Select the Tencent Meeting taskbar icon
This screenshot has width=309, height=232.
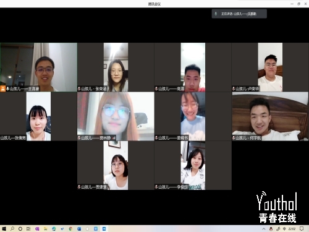coord(104,229)
